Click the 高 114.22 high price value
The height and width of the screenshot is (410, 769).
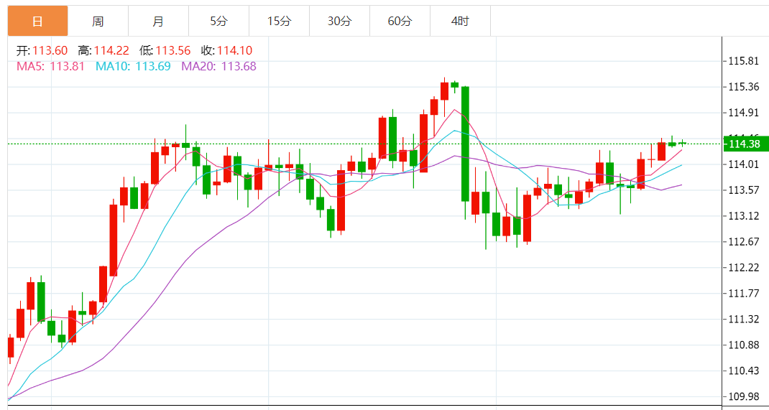[x=112, y=50]
